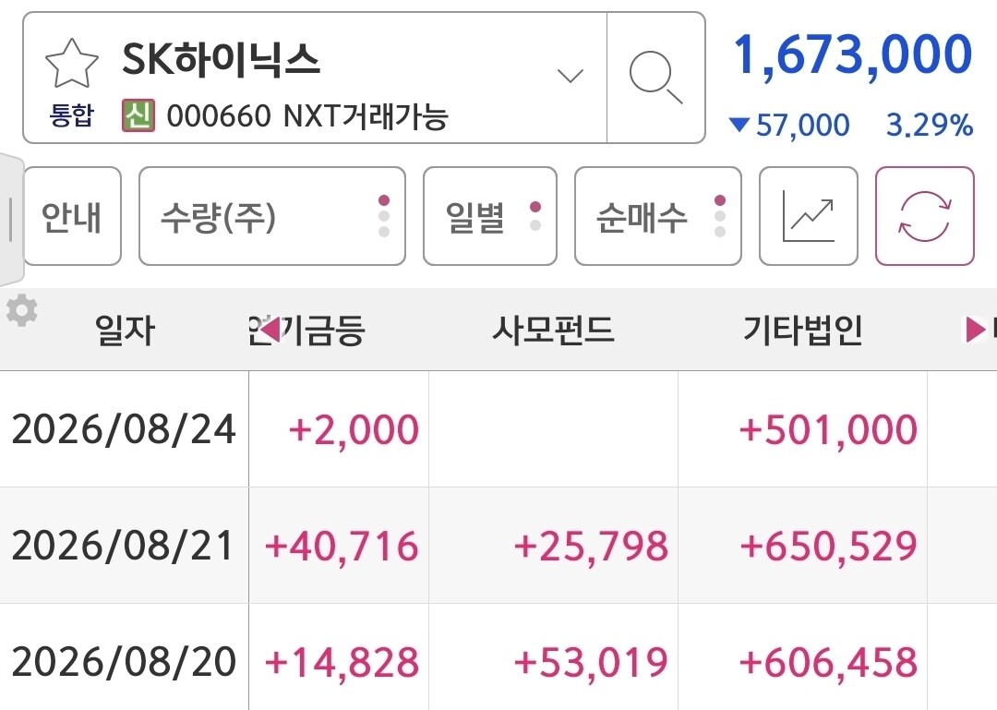Screen dimensions: 997x710
Task: Open column settings gear icon
Action: [x=21, y=311]
